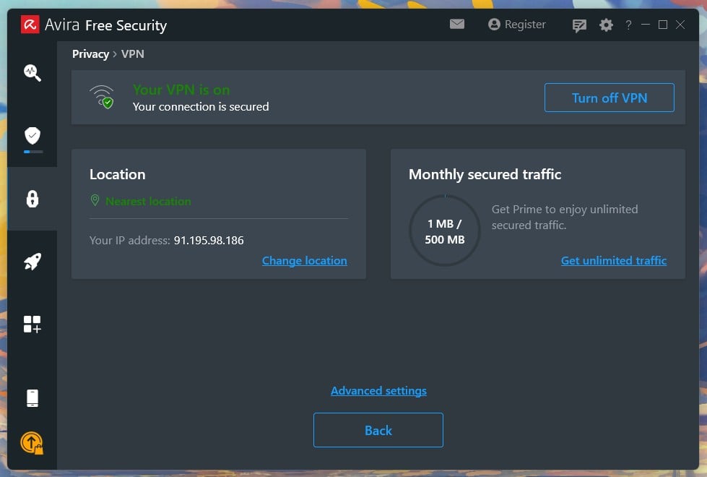Click the VPN wifi-shield status icon
707x477 pixels.
point(102,97)
